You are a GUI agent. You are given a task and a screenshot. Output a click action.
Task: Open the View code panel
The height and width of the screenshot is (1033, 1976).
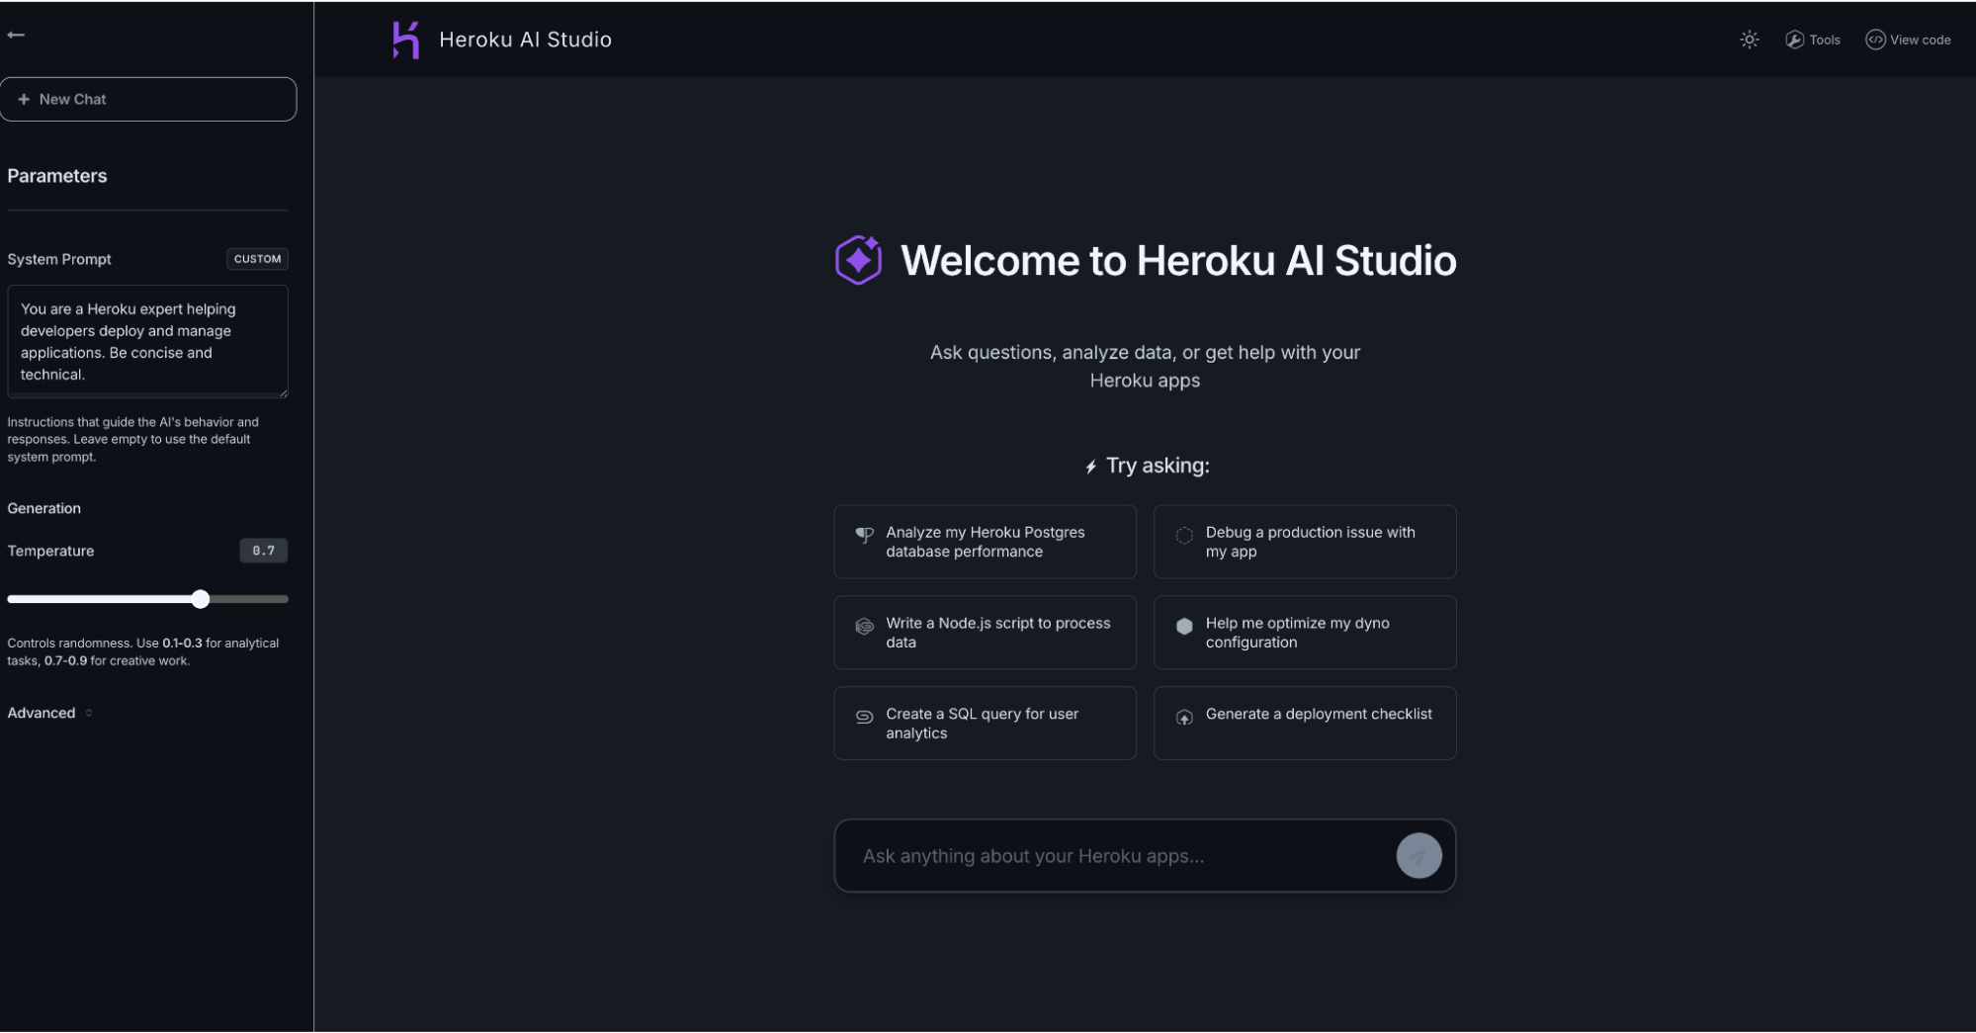click(1908, 40)
